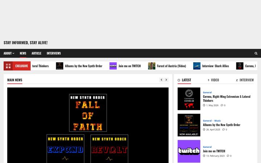261x163 pixels.
Task: Open ticker link Forest of Austria (Video)
Action: click(171, 66)
